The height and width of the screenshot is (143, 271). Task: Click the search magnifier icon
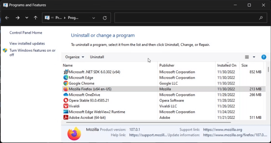pyautogui.click(x=261, y=18)
